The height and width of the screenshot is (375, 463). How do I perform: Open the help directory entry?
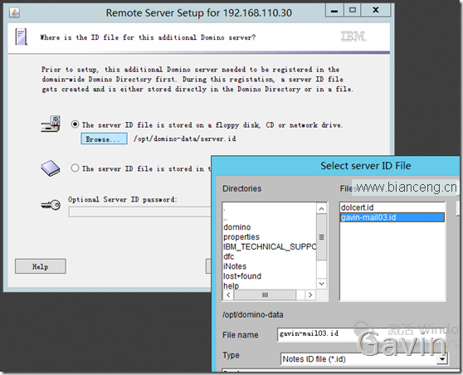(231, 285)
